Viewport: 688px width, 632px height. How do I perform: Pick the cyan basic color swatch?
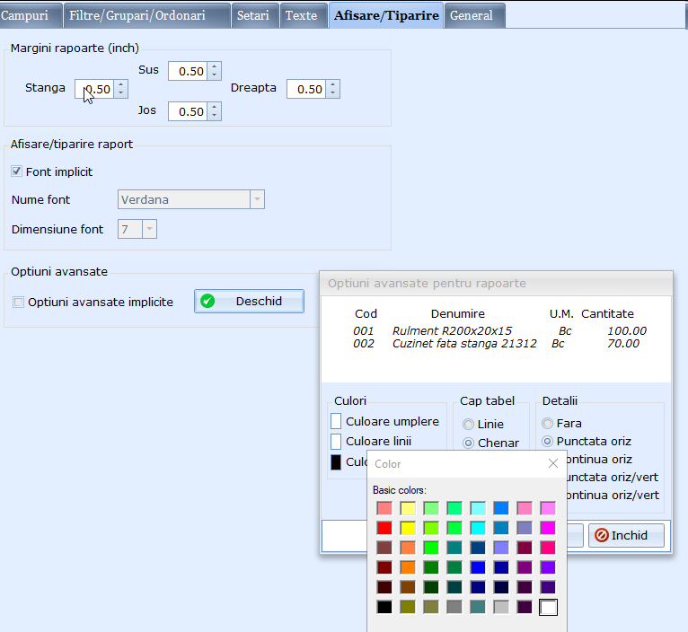tap(478, 528)
